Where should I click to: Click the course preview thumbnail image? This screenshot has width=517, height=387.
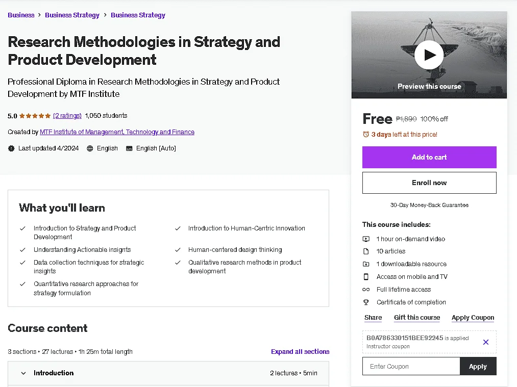tap(429, 55)
